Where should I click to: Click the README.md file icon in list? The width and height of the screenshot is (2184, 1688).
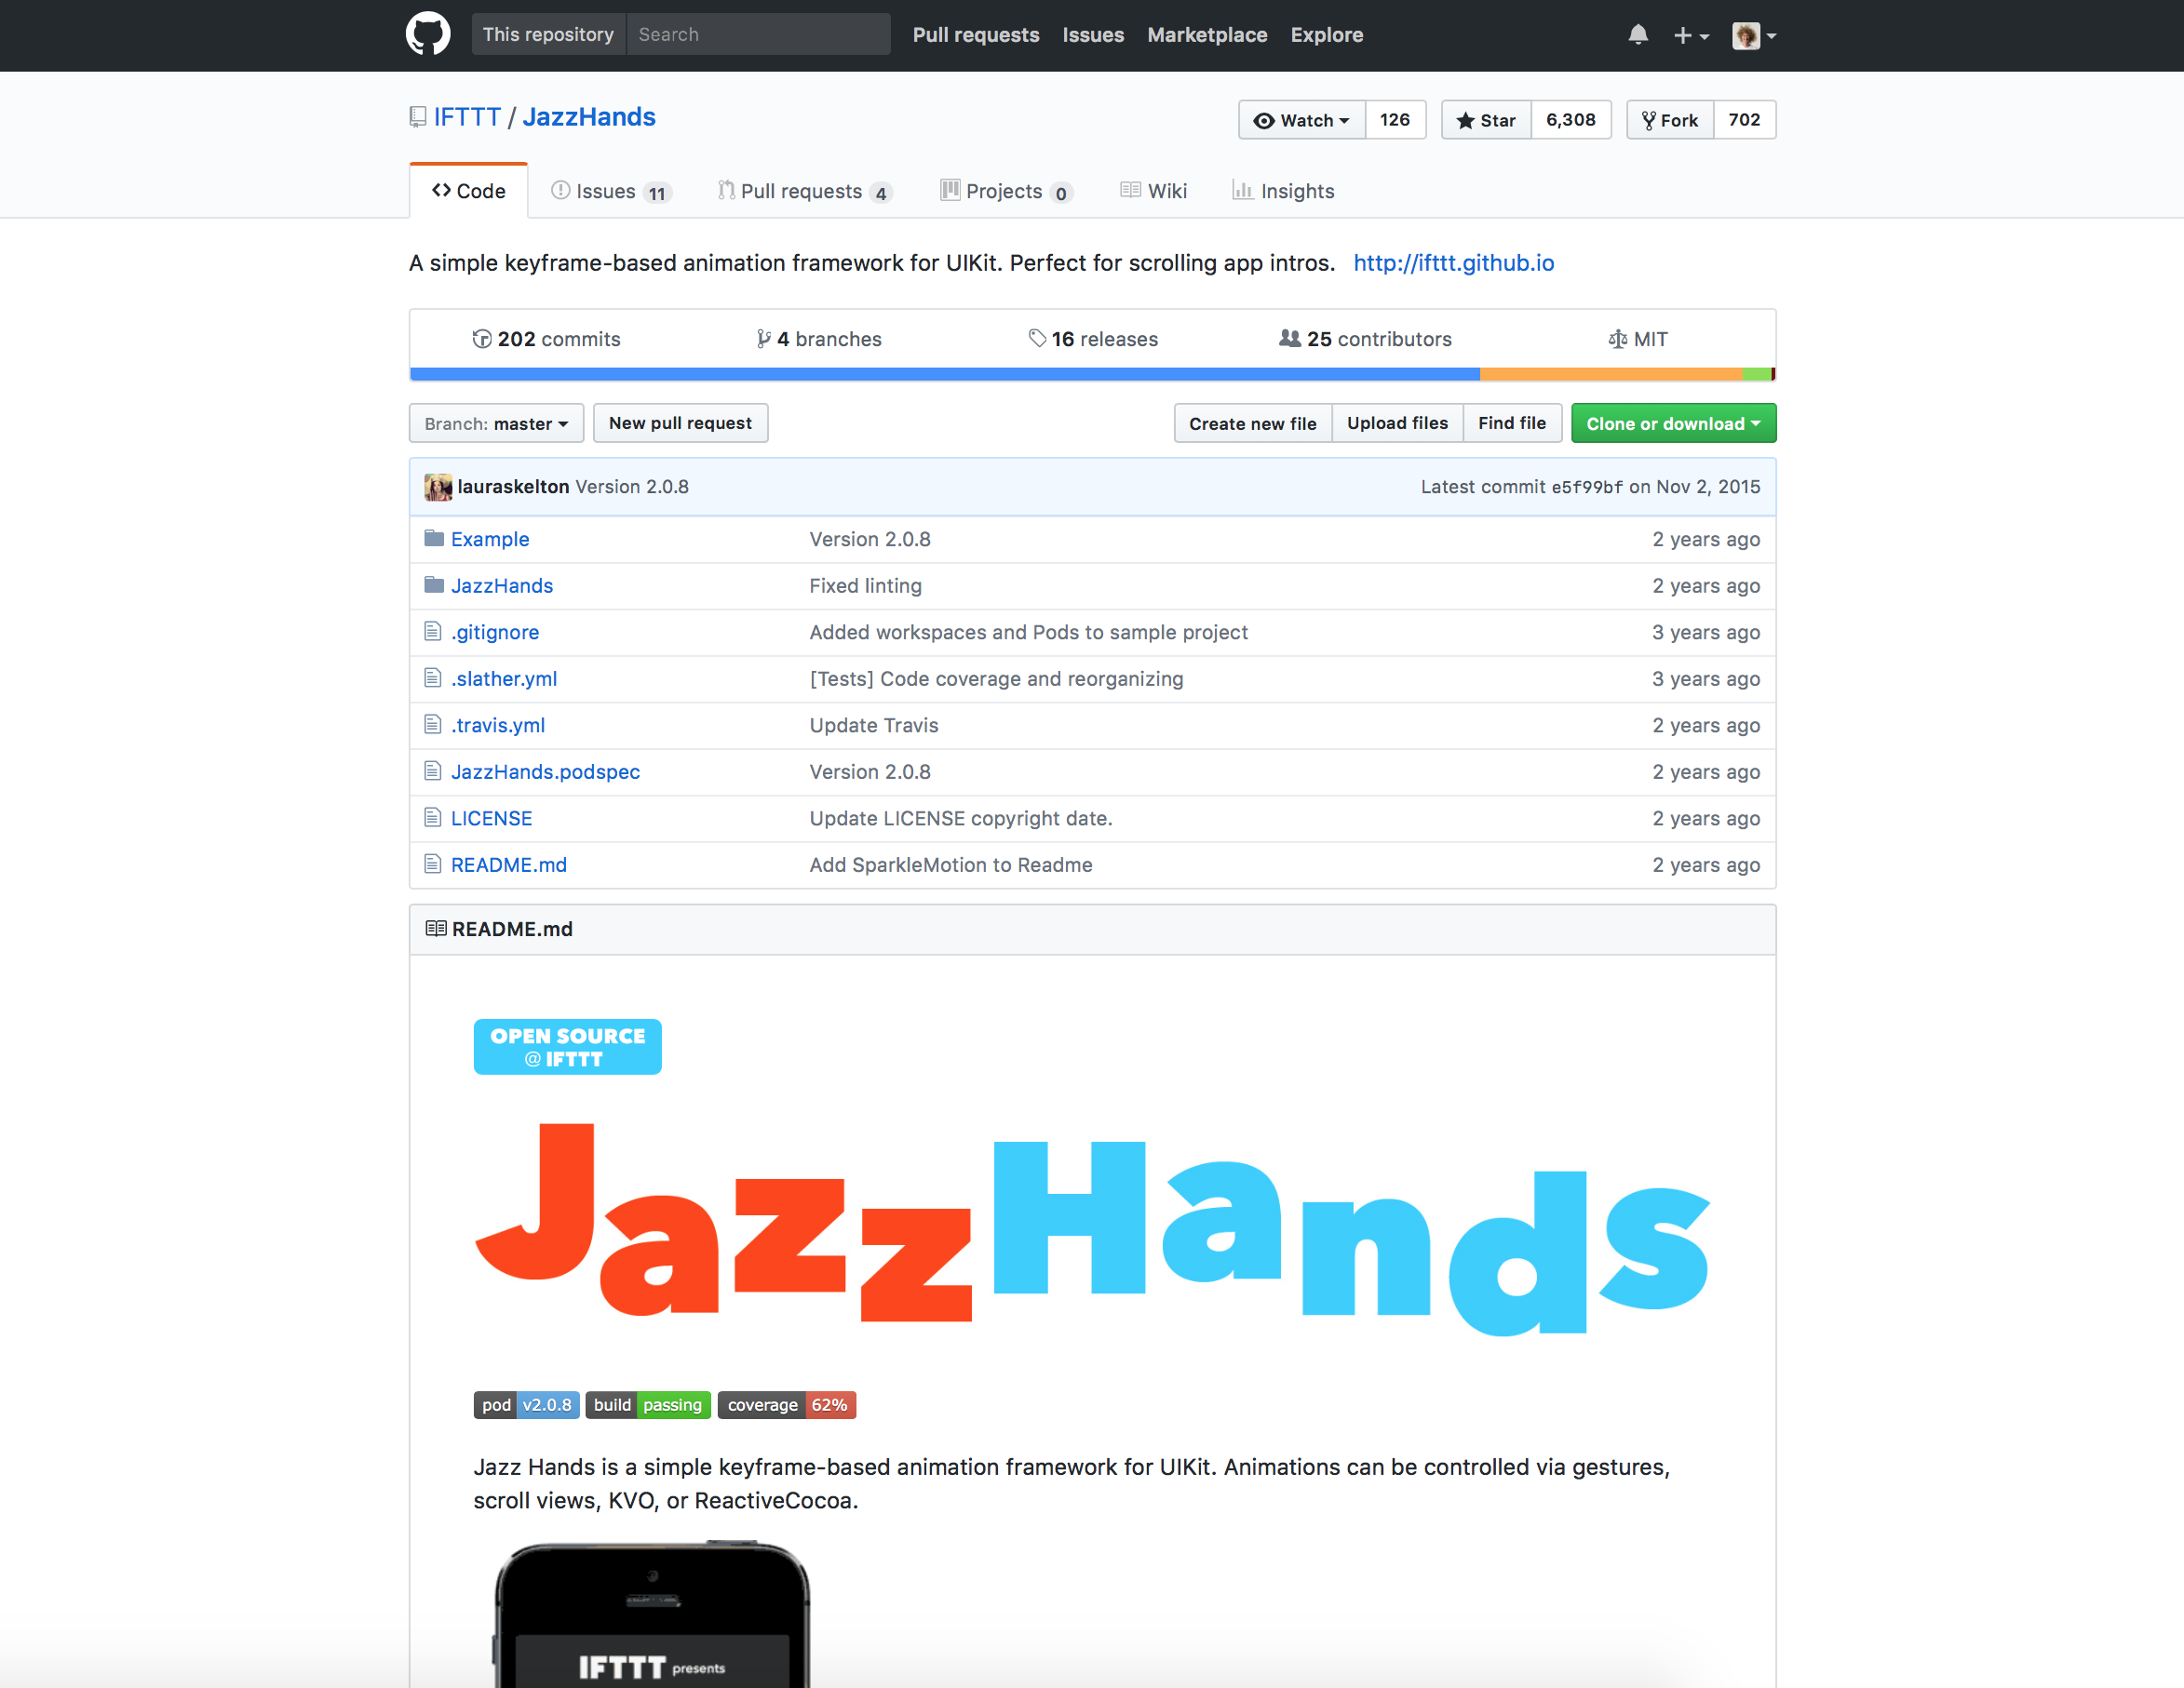[433, 864]
